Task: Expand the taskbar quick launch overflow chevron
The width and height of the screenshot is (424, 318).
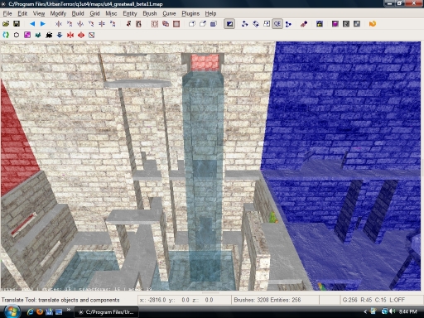Action: [x=69, y=310]
